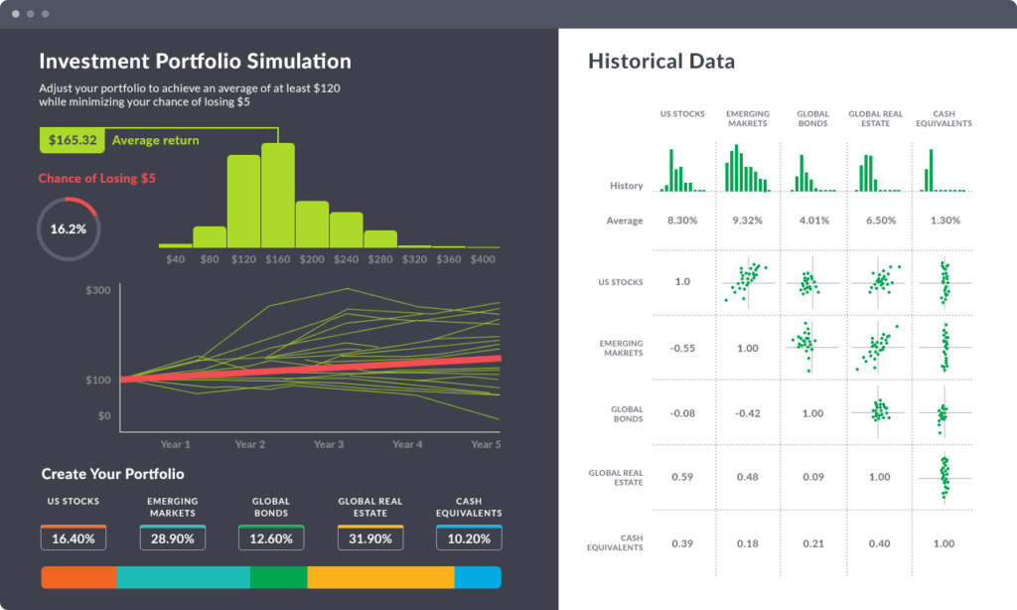Click the -0.55 correlation value cell
Image resolution: width=1017 pixels, height=610 pixels.
coord(682,349)
